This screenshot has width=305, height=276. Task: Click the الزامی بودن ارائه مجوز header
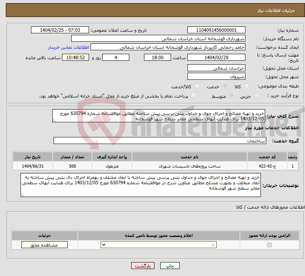point(269,235)
